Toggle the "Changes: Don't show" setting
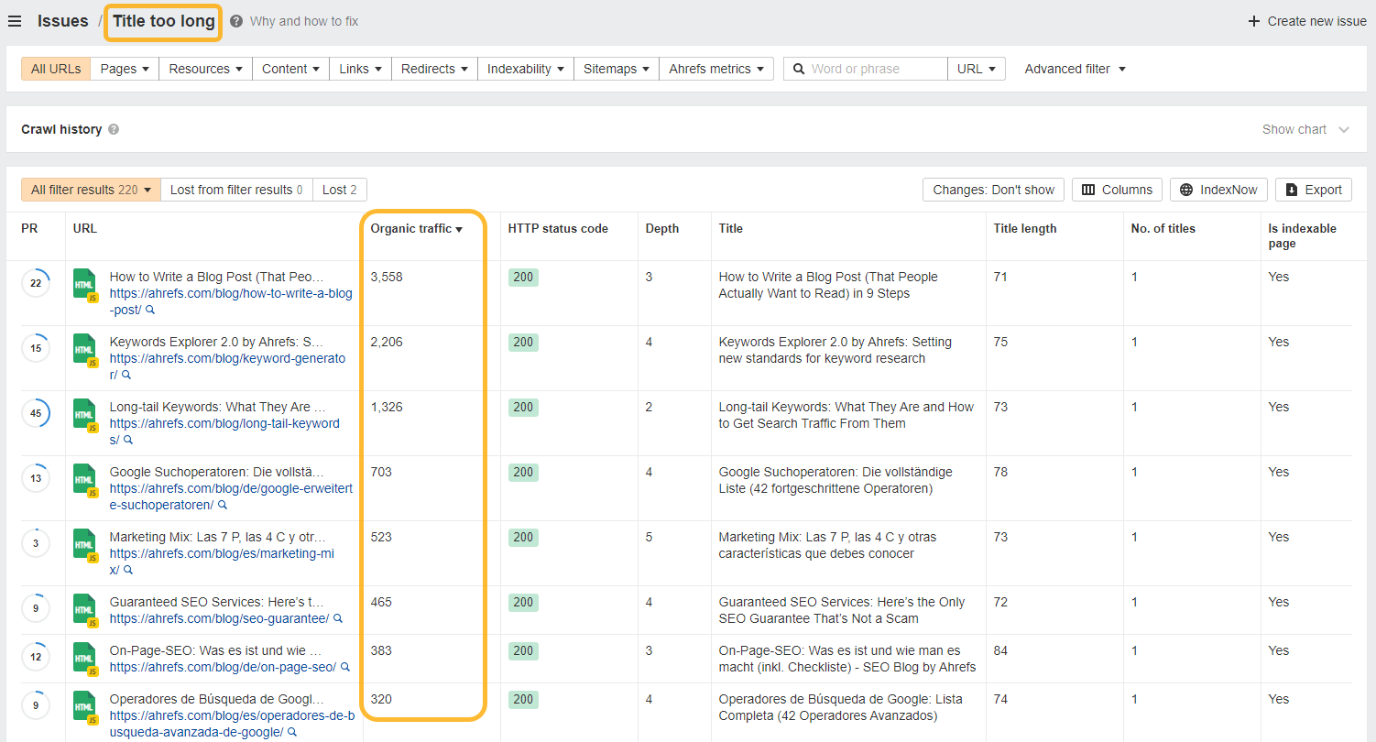Image resolution: width=1376 pixels, height=742 pixels. (993, 190)
